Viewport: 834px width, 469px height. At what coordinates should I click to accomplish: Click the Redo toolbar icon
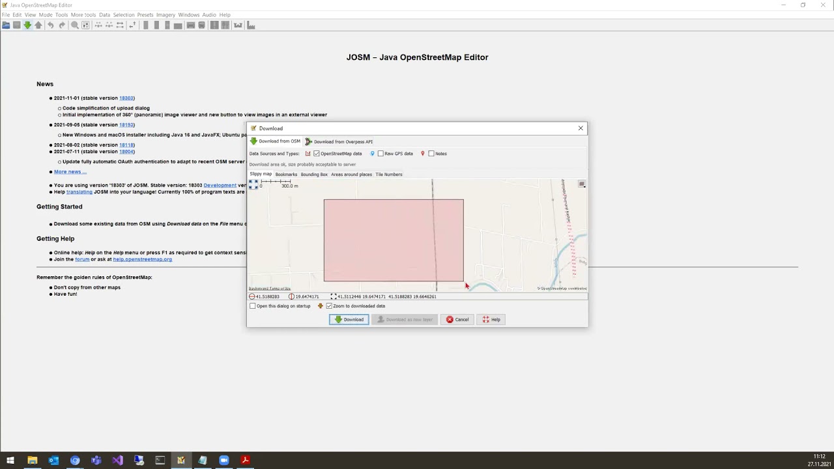click(x=62, y=25)
